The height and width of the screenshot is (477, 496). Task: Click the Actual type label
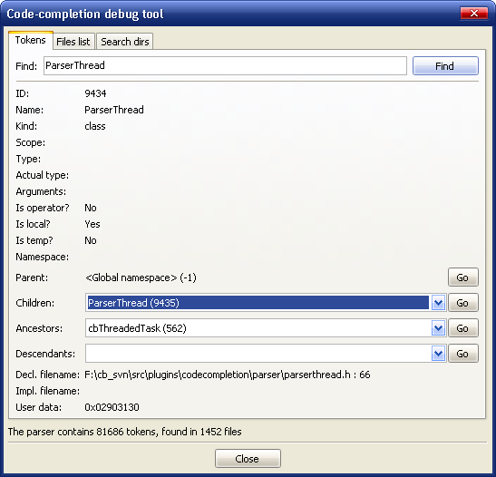(42, 175)
